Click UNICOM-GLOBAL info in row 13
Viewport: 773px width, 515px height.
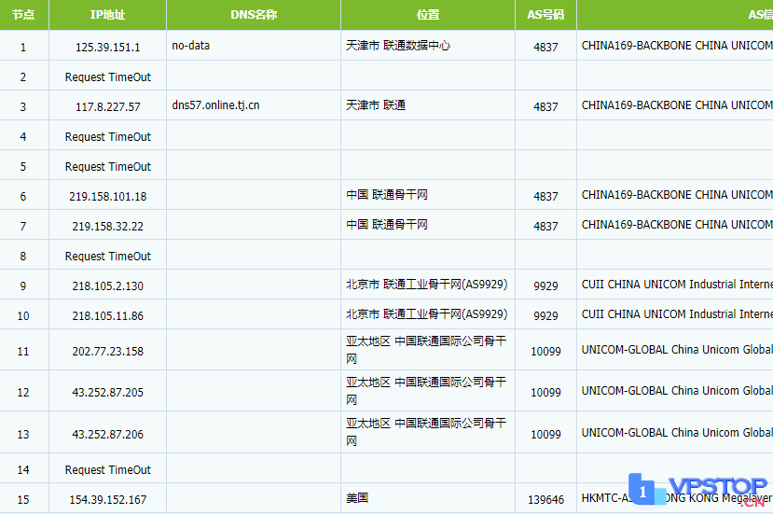tap(677, 433)
